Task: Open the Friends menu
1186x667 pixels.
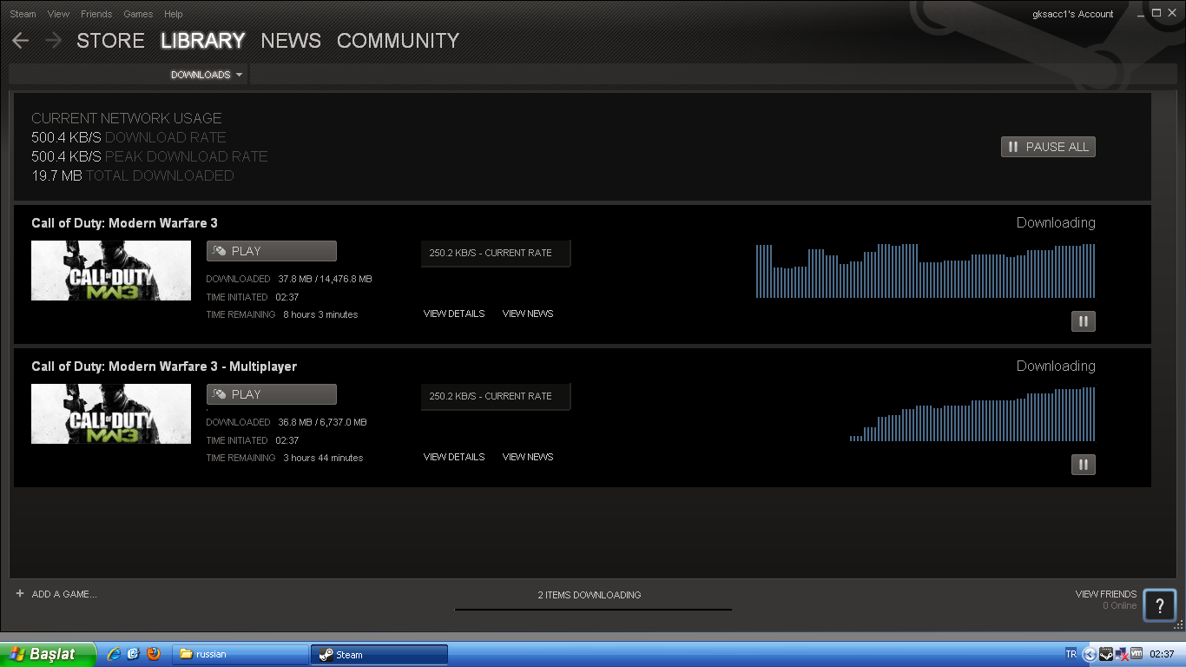Action: [x=96, y=14]
